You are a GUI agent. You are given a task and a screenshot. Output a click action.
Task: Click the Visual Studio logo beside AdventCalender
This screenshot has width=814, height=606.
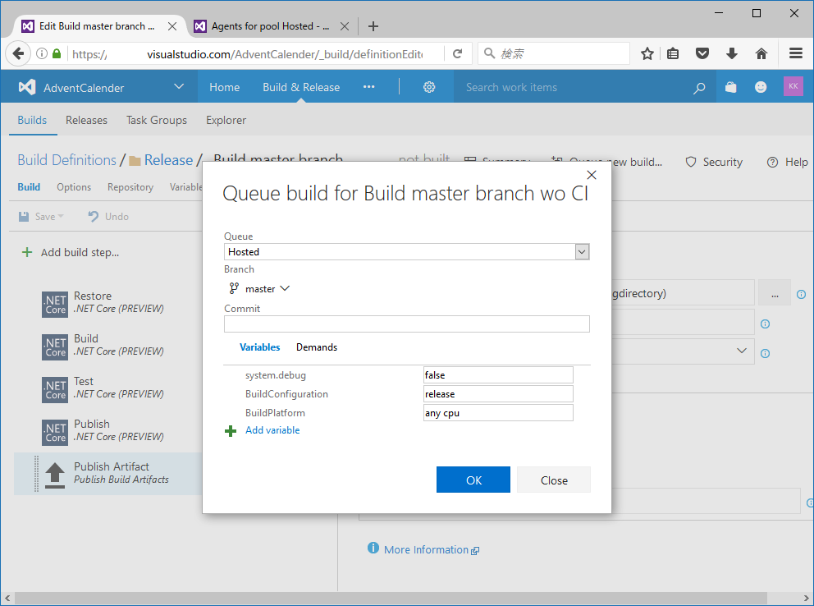pos(27,87)
